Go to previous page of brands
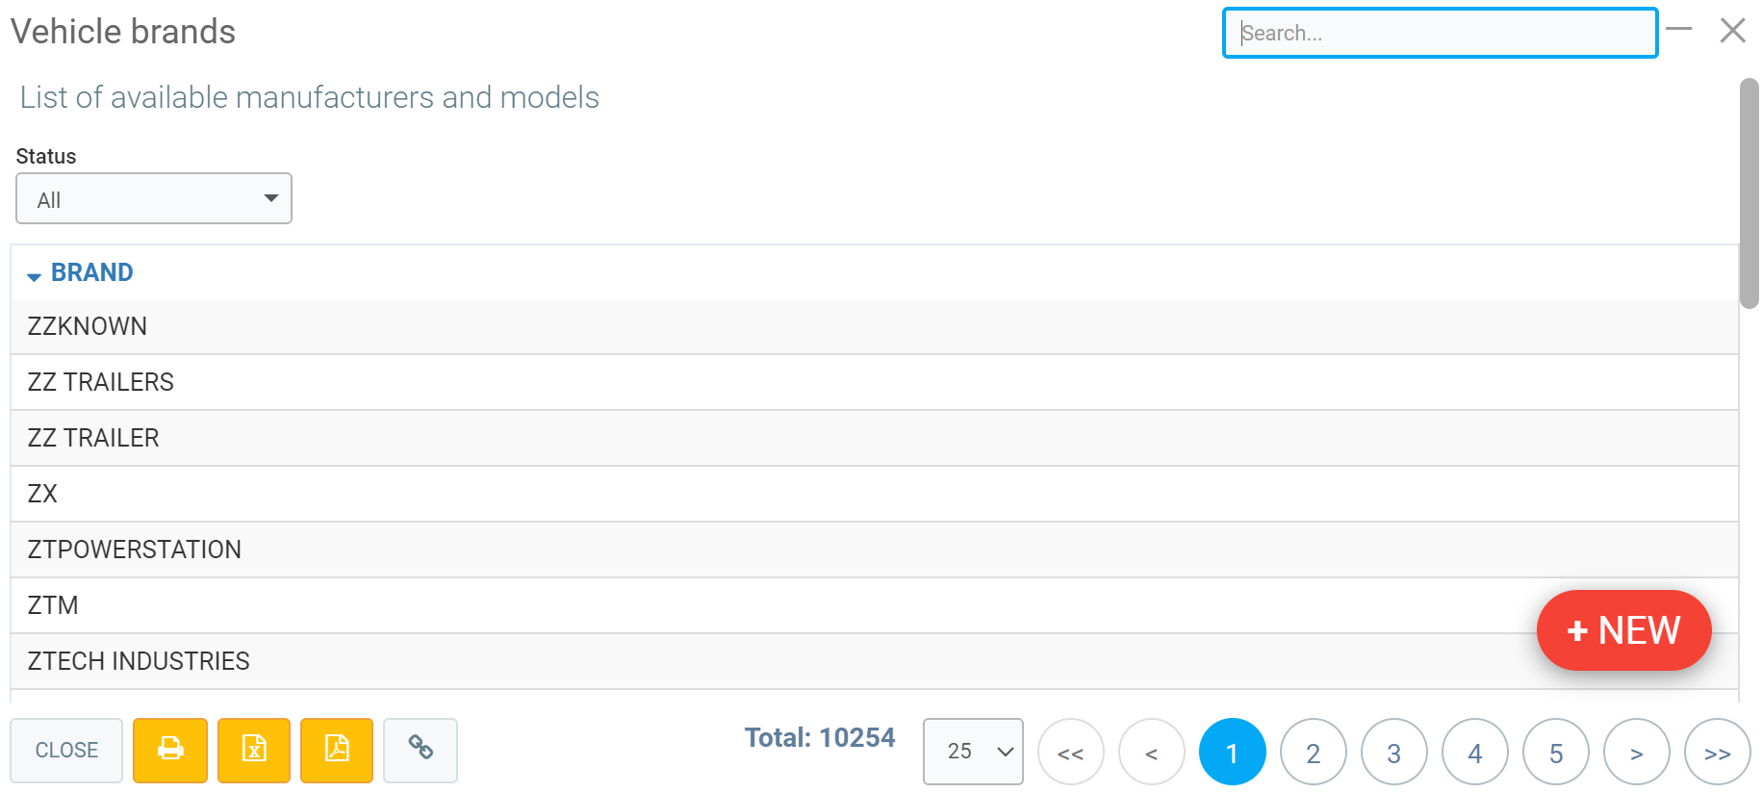The width and height of the screenshot is (1762, 793). 1151,753
